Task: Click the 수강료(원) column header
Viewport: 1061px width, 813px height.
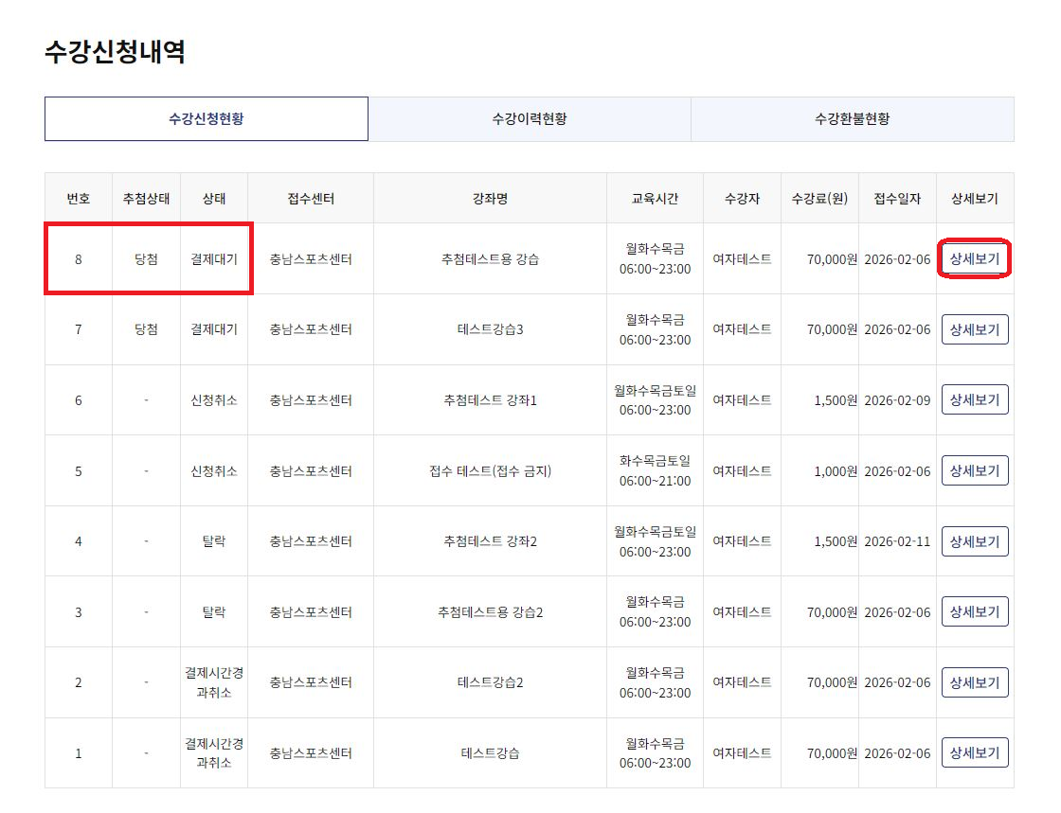Action: pyautogui.click(x=819, y=199)
